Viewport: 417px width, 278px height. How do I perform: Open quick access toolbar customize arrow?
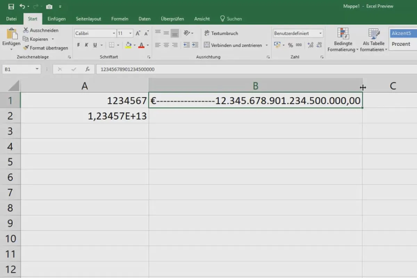tap(60, 7)
